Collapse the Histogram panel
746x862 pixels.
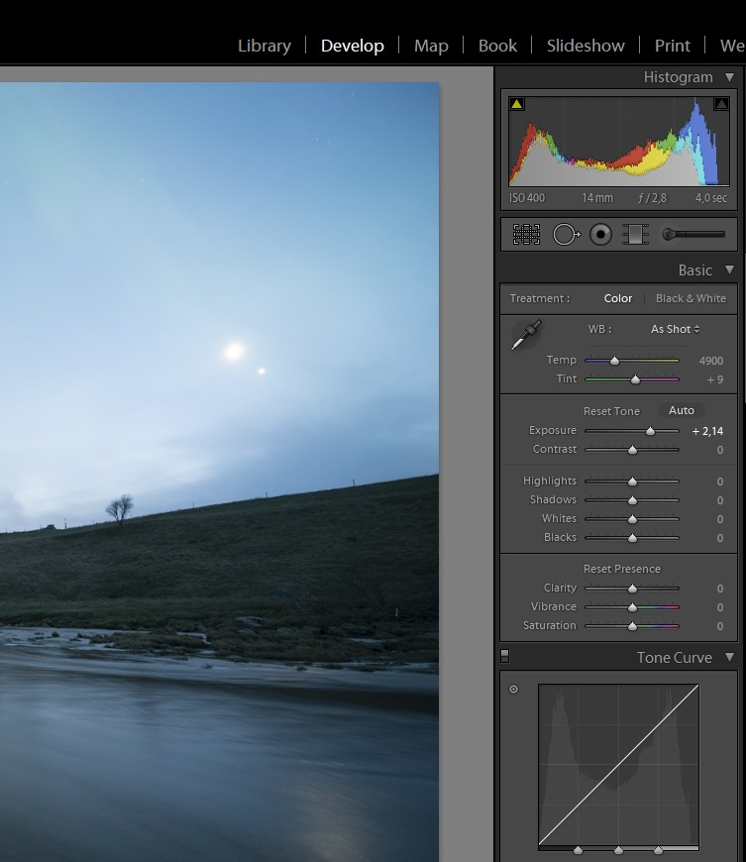coord(730,77)
